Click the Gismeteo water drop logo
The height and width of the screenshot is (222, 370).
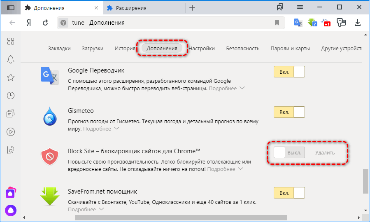[x=50, y=116]
